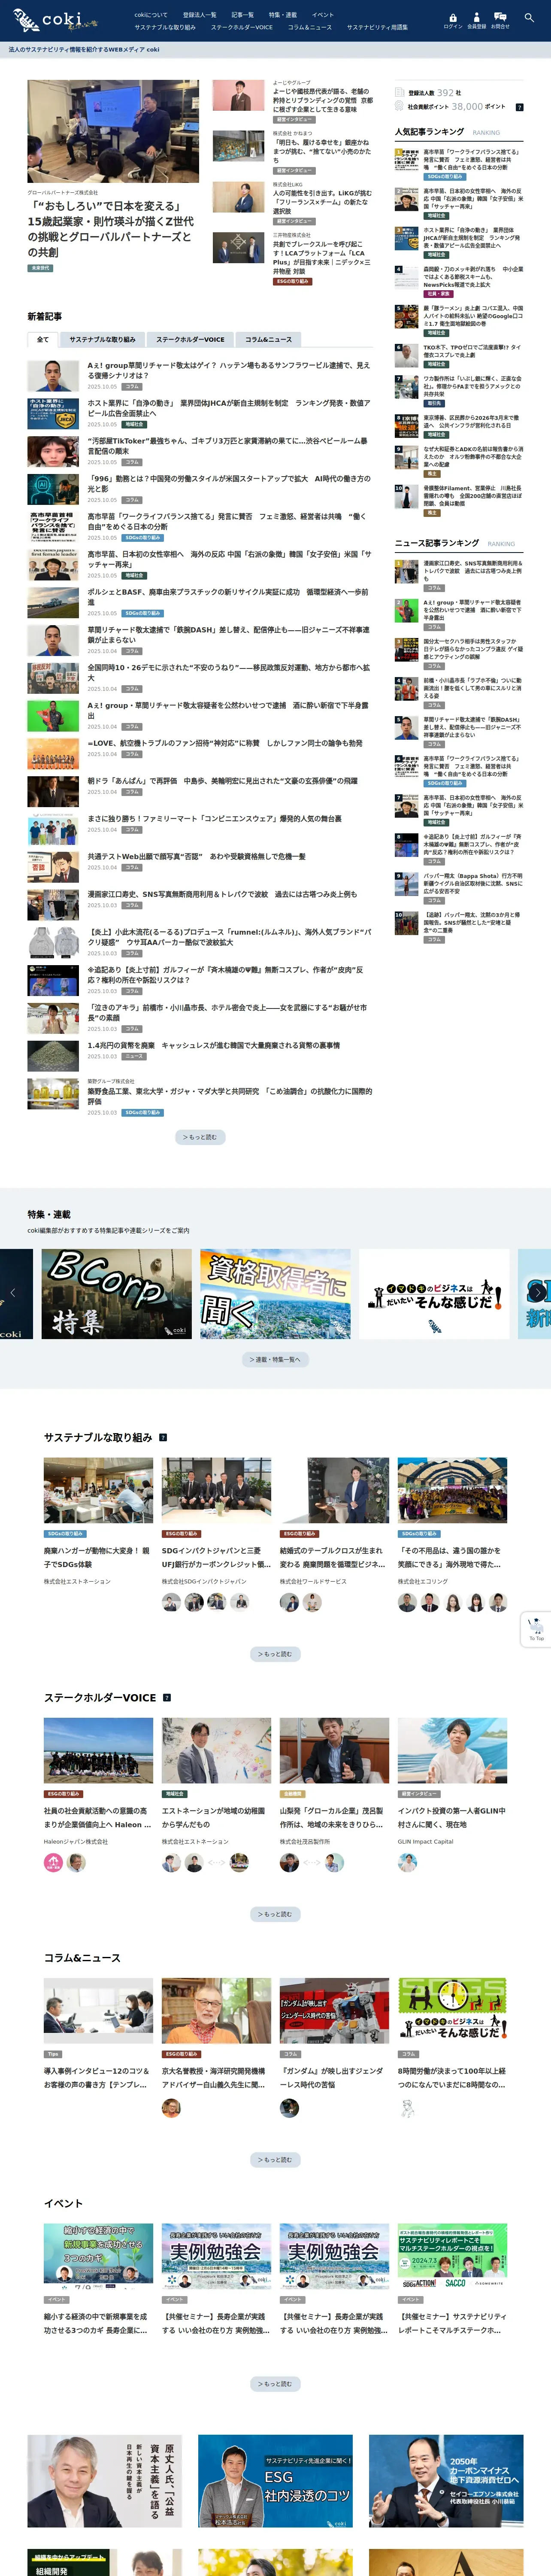Viewport: 551px width, 2576px height.
Task: Click もっと読む under ステークホルダーVOICE cards
Action: point(275,1914)
